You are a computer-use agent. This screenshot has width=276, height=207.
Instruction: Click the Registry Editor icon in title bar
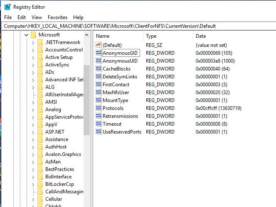click(x=7, y=7)
